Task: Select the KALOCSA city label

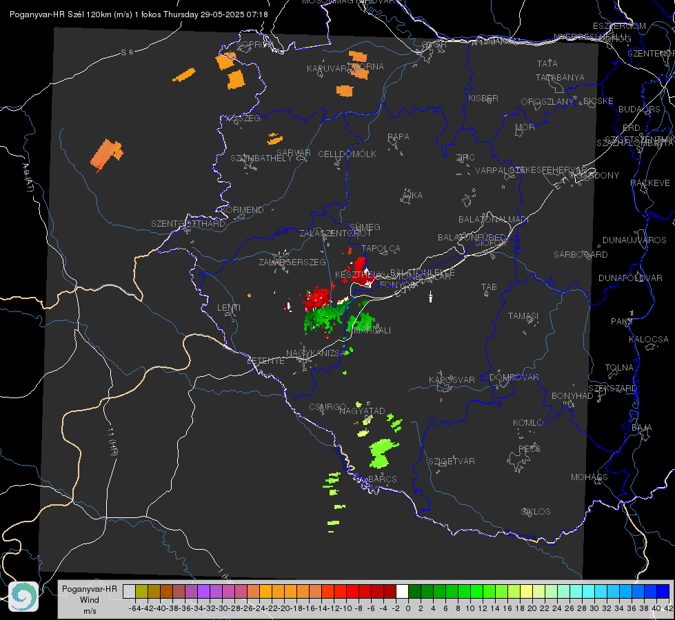Action: 649,340
